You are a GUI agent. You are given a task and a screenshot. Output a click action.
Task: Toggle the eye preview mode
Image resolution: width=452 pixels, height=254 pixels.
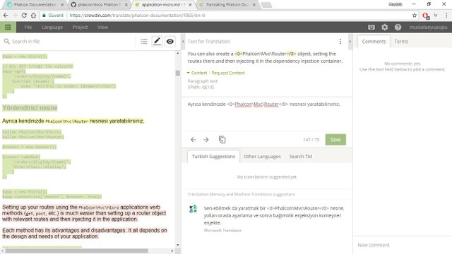169,42
